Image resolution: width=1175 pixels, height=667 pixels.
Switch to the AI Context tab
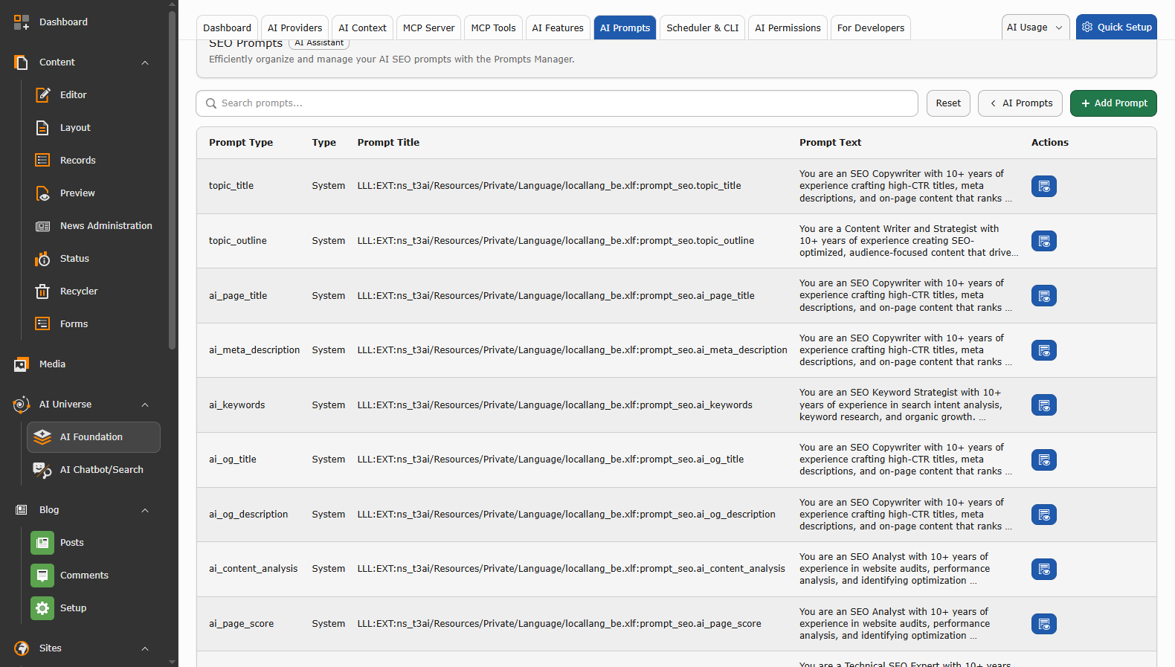363,28
